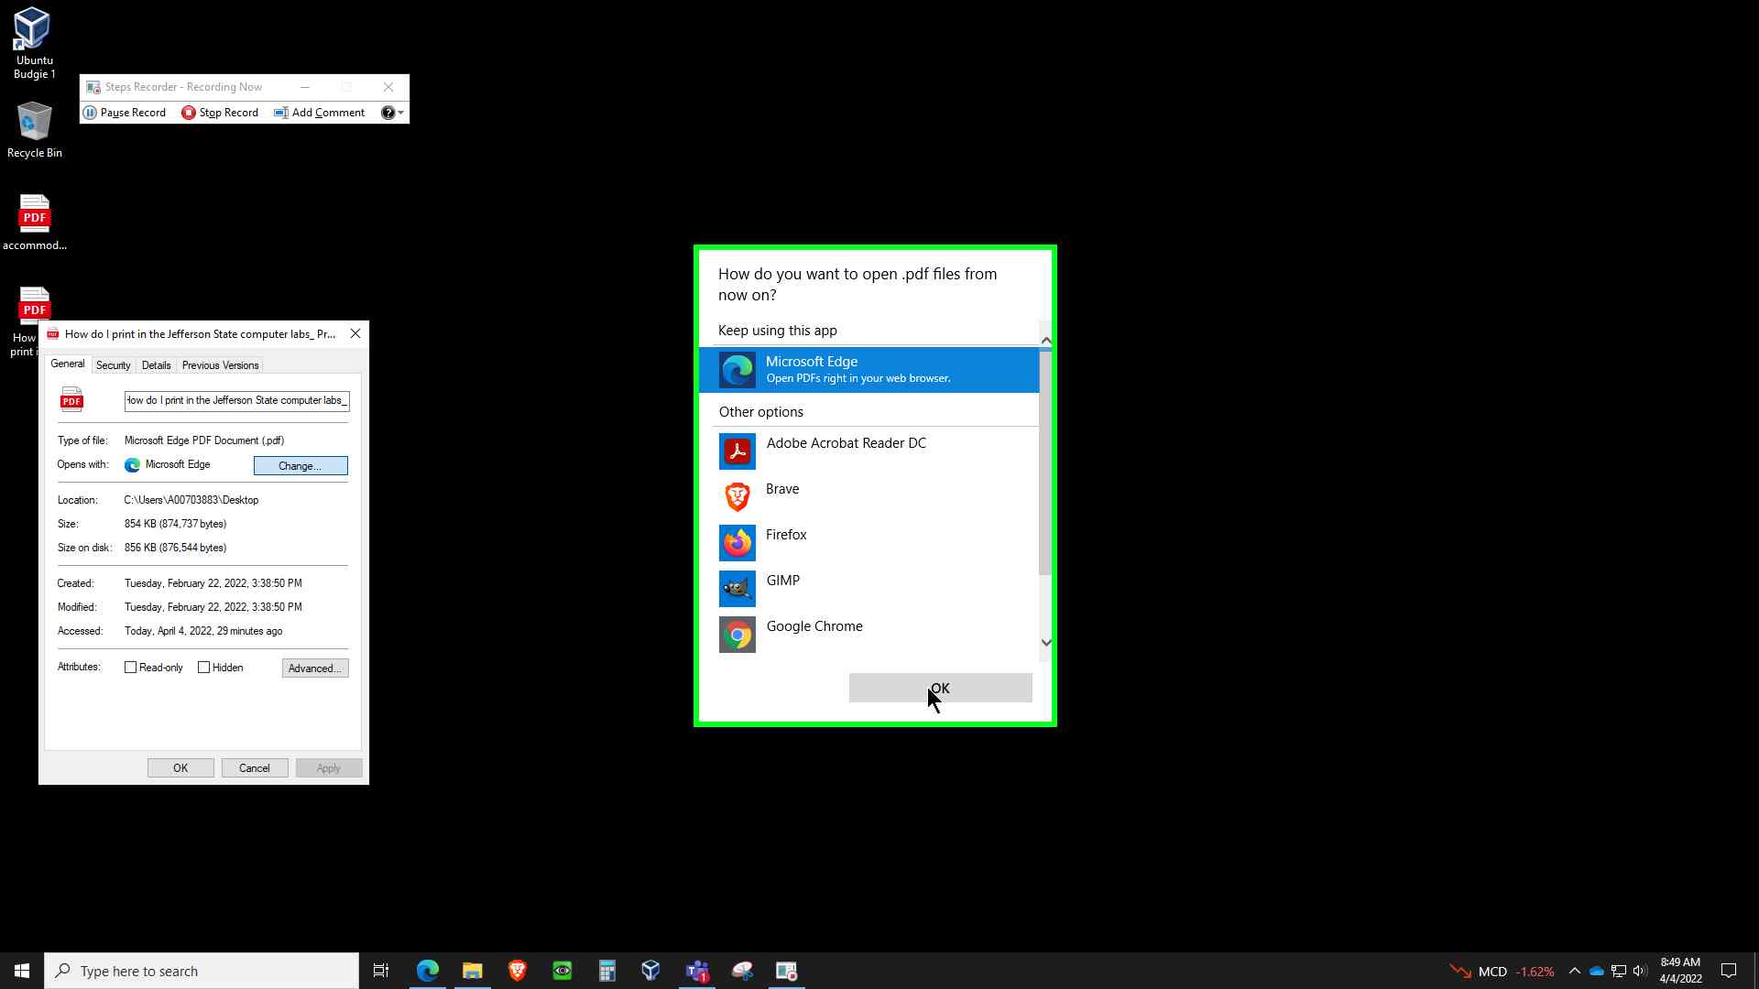The height and width of the screenshot is (989, 1759).
Task: Open the Paint-style app on taskbar
Action: (742, 971)
